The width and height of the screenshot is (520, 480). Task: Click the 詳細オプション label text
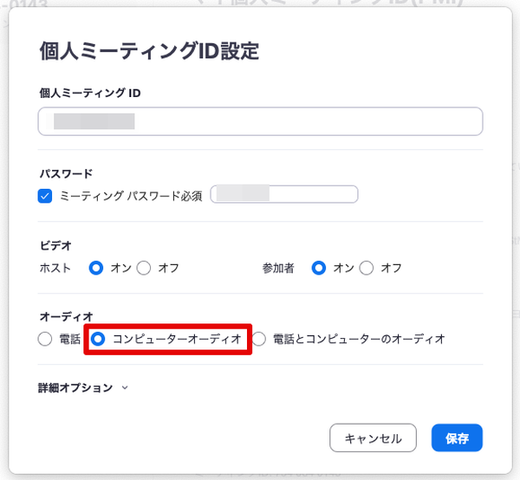click(x=76, y=388)
